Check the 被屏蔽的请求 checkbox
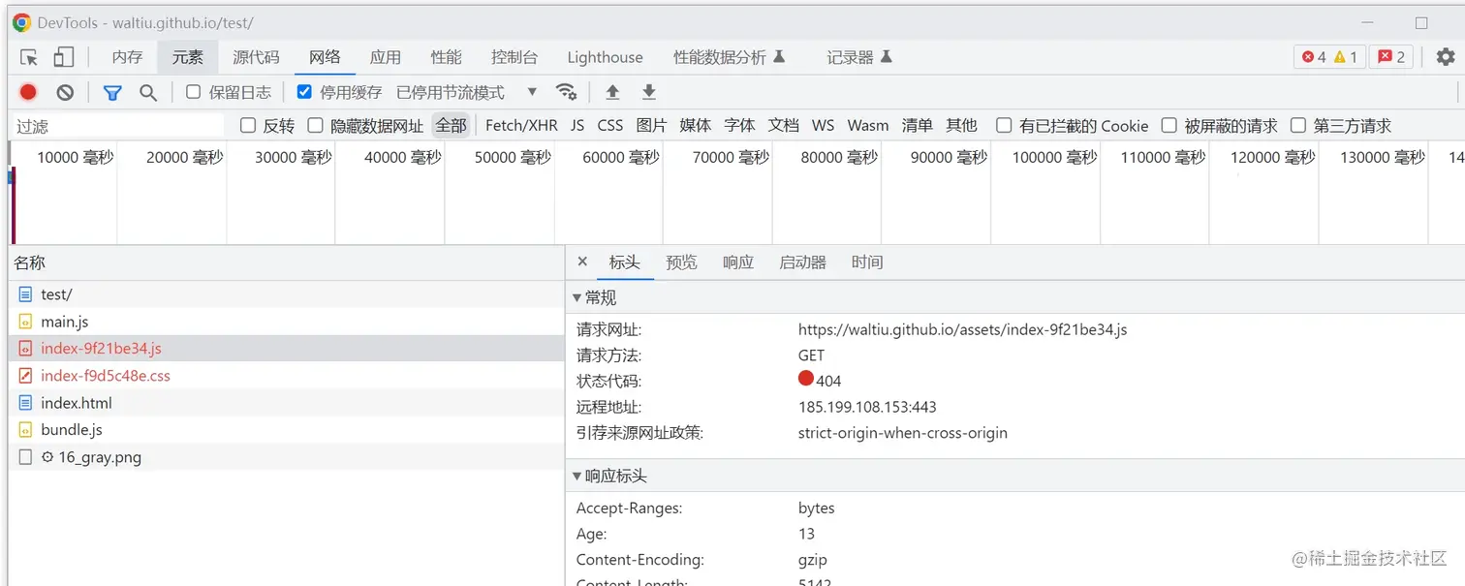Viewport: 1465px width, 586px height. [x=1169, y=125]
